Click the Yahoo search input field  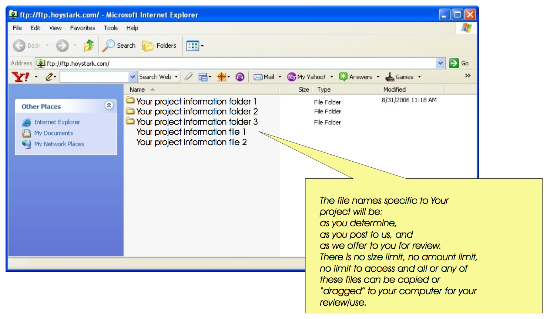[94, 77]
